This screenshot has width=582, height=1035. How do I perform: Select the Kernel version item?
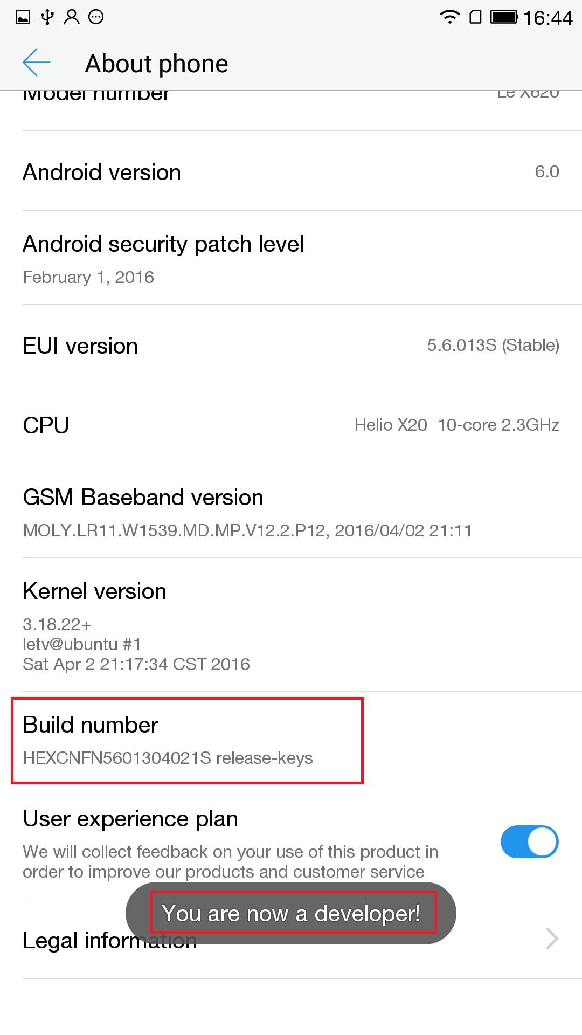coord(291,625)
